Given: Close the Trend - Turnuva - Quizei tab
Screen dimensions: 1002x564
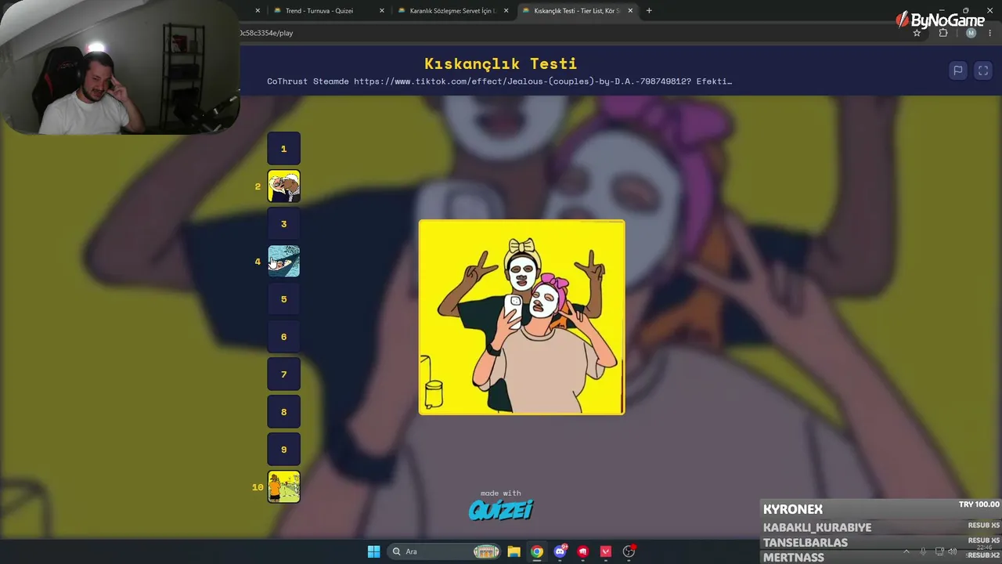Looking at the screenshot, I should (382, 11).
